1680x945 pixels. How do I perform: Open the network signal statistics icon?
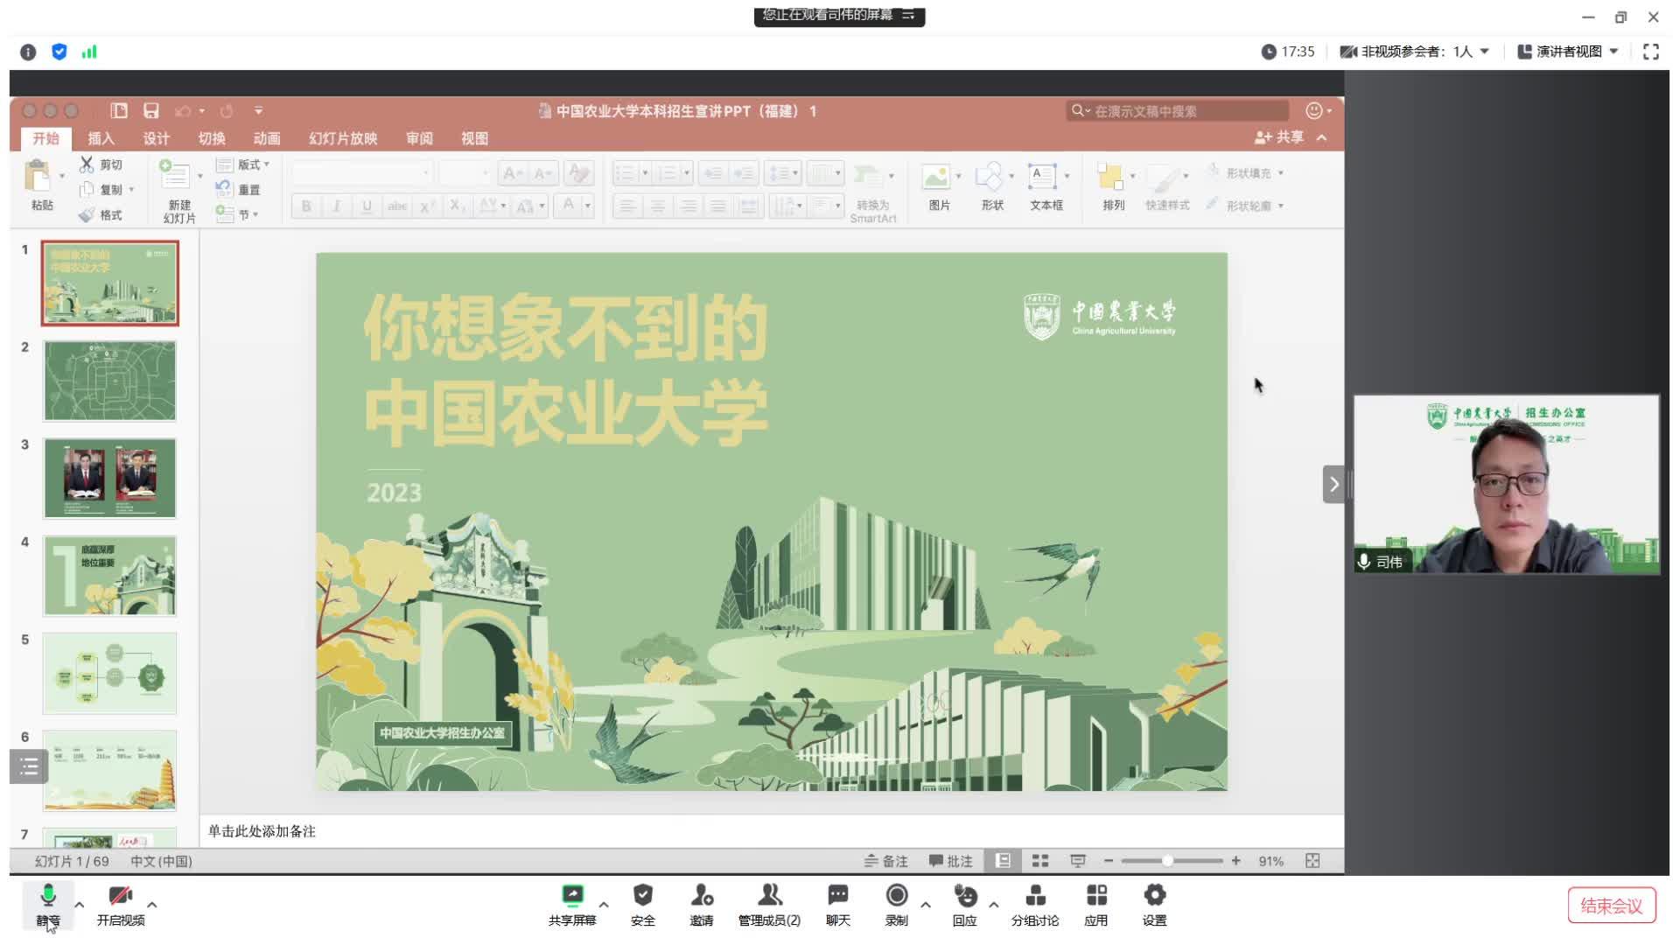(x=89, y=52)
